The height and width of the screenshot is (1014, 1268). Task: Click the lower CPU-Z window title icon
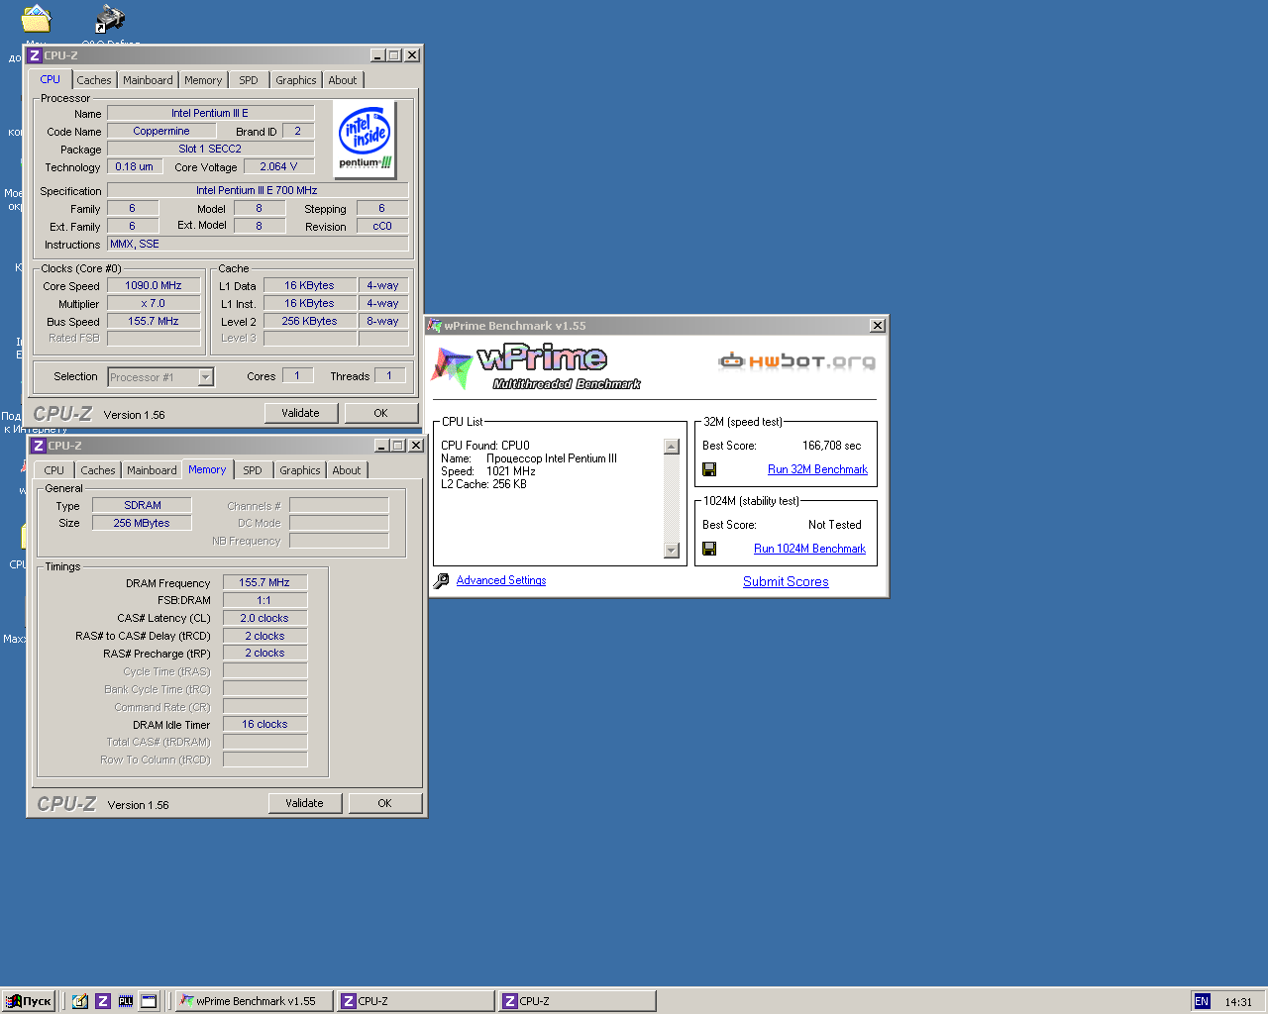point(39,446)
